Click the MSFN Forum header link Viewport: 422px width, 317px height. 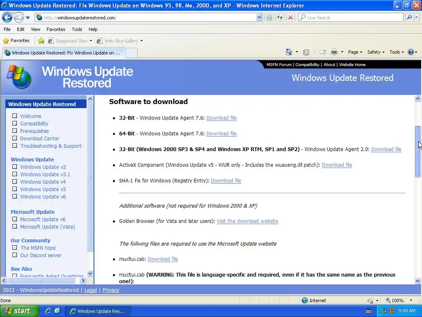pyautogui.click(x=279, y=65)
